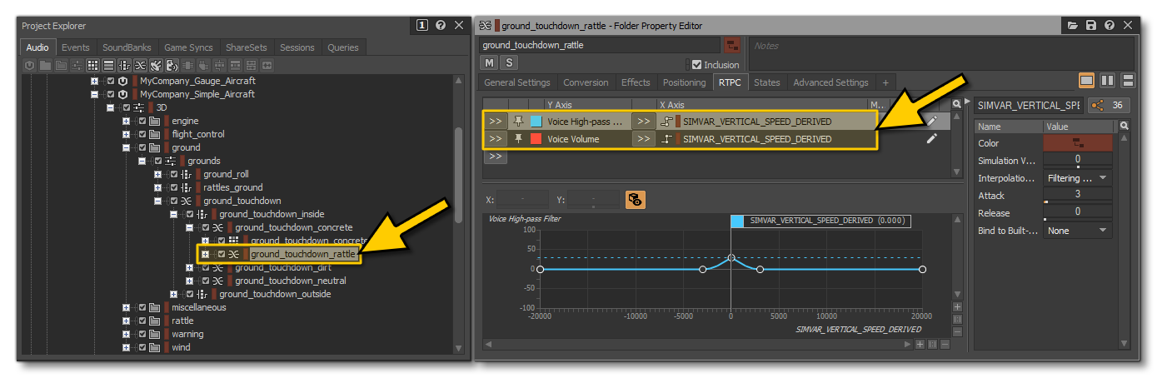1157x378 pixels.
Task: Click the pin icon on Voice High-pass row
Action: click(518, 122)
